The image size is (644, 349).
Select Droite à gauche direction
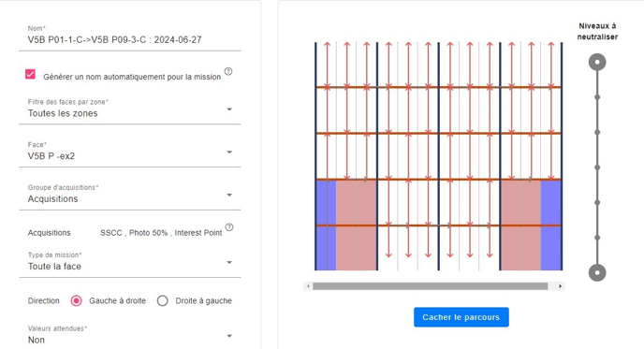pyautogui.click(x=162, y=301)
